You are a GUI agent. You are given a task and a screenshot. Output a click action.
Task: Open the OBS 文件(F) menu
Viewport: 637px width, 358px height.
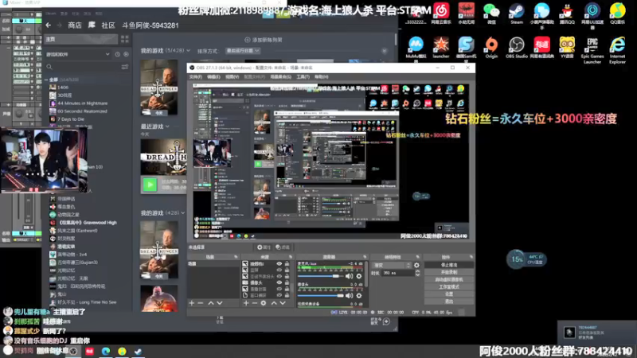(x=195, y=76)
